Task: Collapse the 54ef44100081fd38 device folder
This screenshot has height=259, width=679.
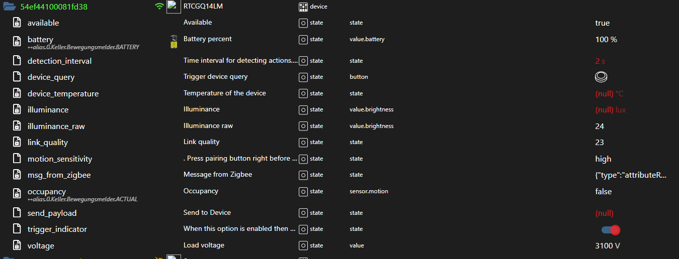Action: pos(10,7)
